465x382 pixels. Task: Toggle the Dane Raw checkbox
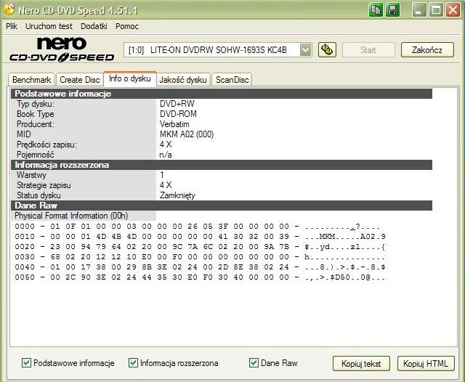[x=254, y=362]
